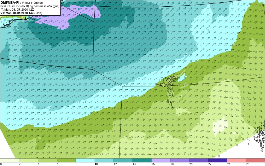
Task: Click the 'hviður > 25 m/s' legend line
Action: point(30,6)
